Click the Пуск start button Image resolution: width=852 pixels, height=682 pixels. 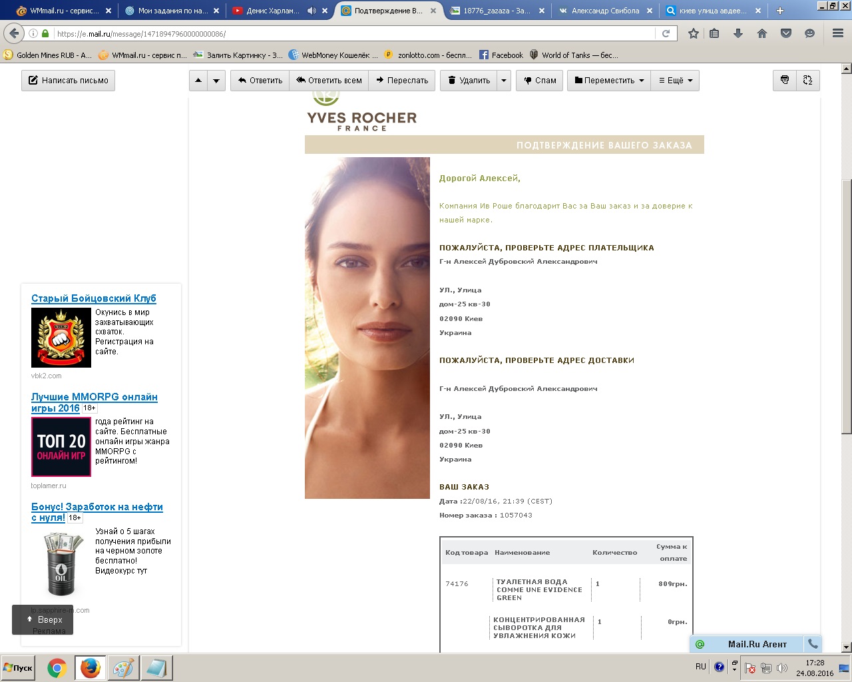tap(19, 668)
